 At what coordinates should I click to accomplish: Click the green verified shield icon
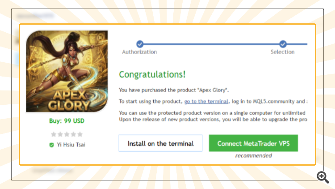[51, 145]
